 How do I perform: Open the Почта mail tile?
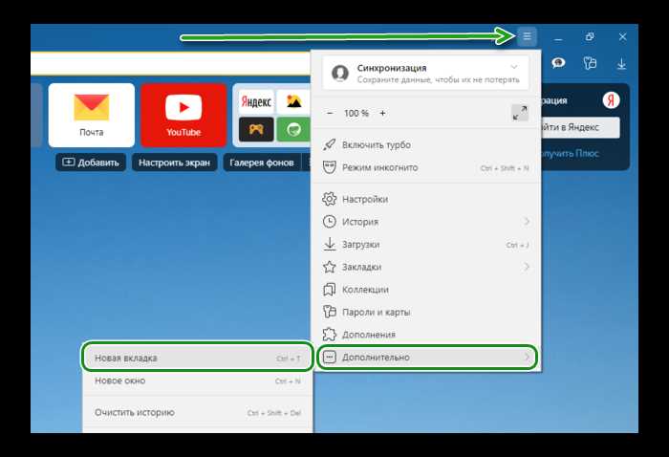tap(92, 113)
